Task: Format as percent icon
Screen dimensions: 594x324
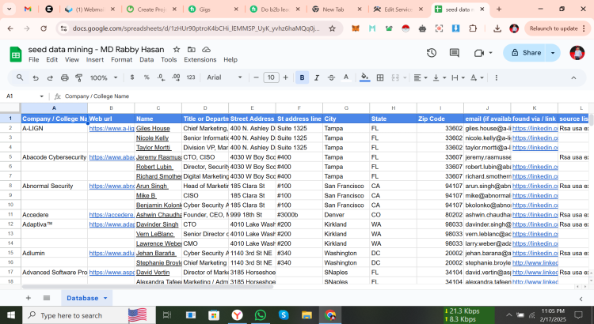Action: 147,77
